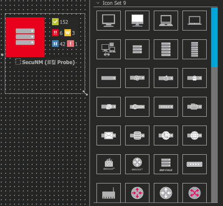Pick the Windows logo server icon
The image size is (223, 206).
[137, 78]
